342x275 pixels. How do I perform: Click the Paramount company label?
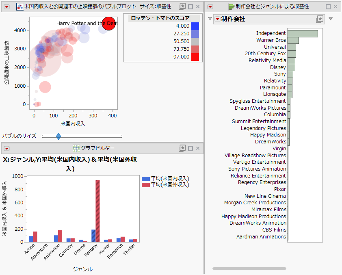click(x=273, y=87)
